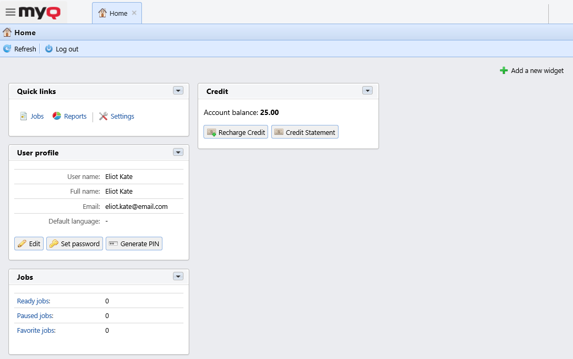Click the Refresh icon in the toolbar

7,49
